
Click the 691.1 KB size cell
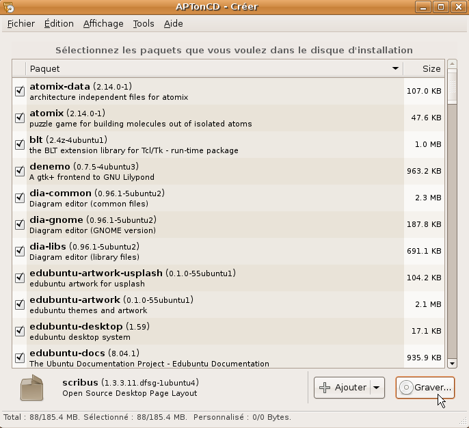[x=424, y=251]
